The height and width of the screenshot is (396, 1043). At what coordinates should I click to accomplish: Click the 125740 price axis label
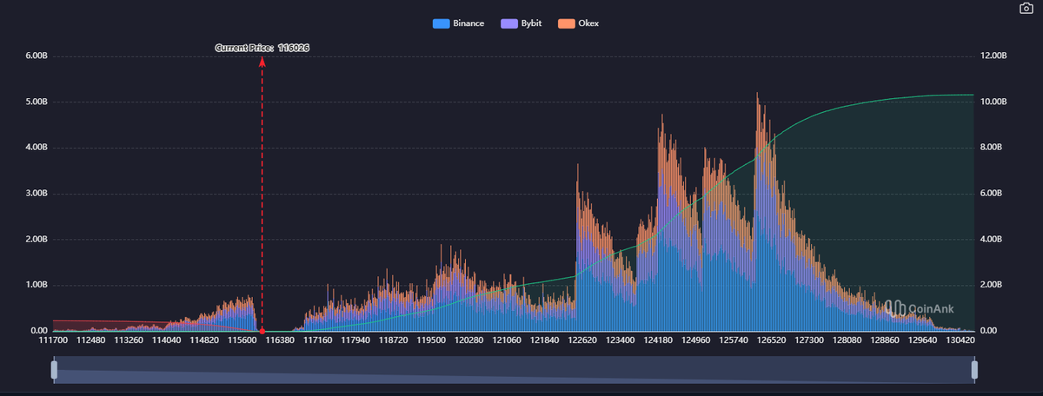pos(734,340)
